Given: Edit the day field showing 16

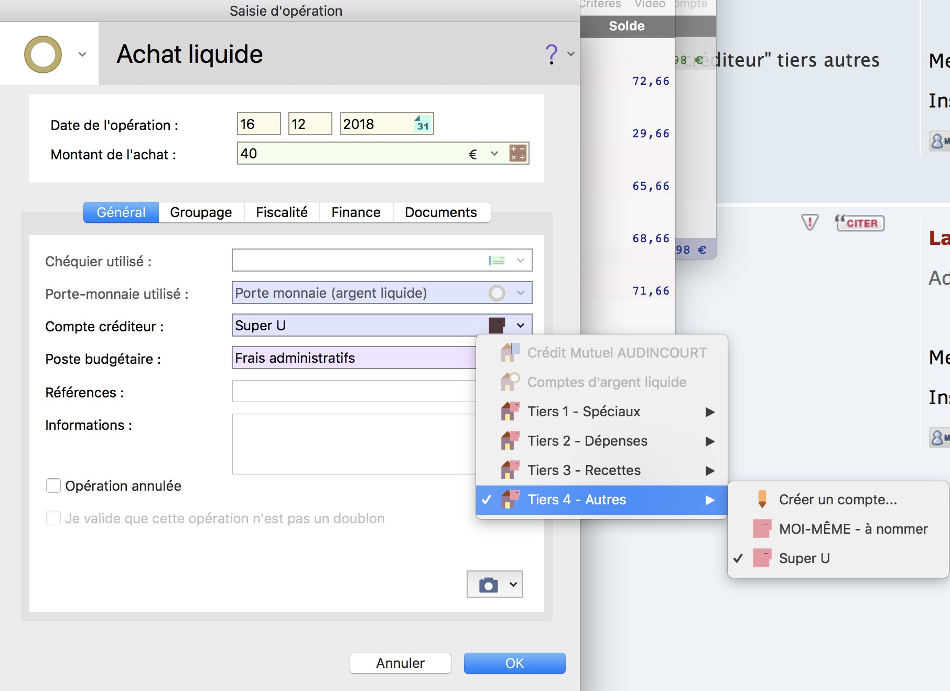Looking at the screenshot, I should 258,124.
